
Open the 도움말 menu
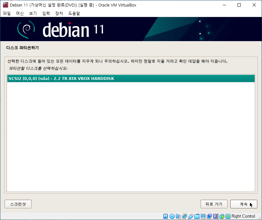click(x=74, y=13)
